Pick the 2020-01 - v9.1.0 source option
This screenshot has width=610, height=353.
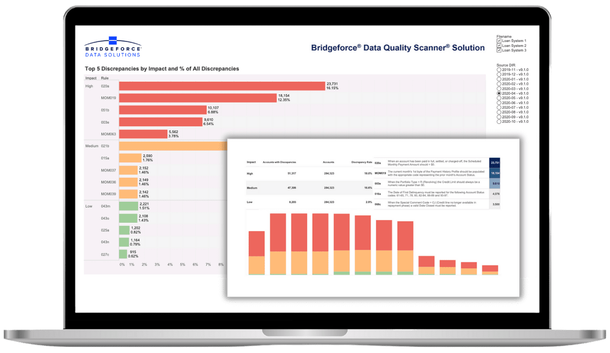point(499,79)
